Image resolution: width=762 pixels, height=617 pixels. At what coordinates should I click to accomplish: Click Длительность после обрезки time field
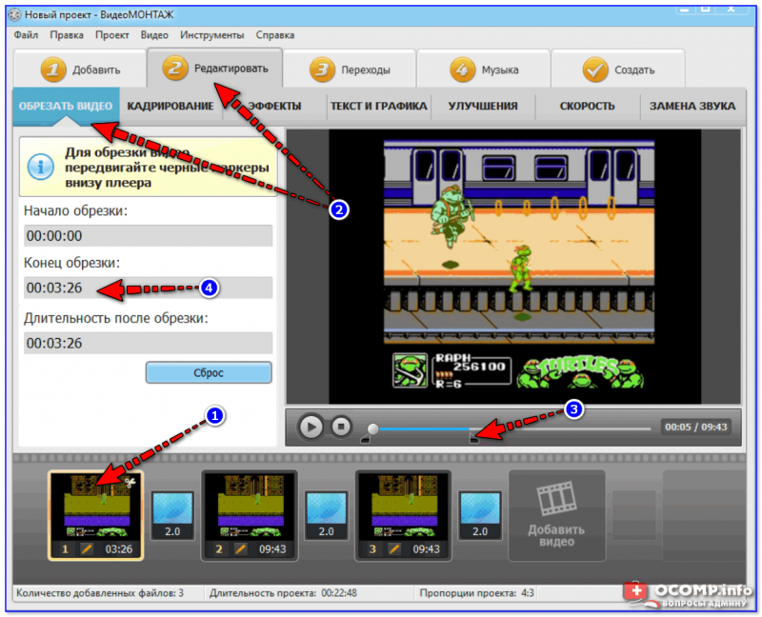[148, 343]
